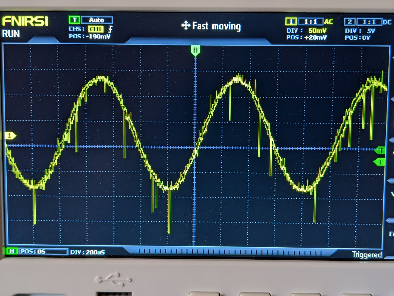Screen dimensions: 394x296
Task: Tap the trigger rising edge icon
Action: 110,29
